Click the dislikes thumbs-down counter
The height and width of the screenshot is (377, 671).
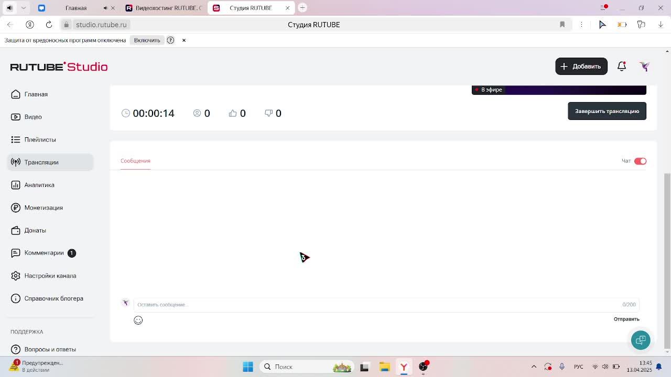(x=273, y=113)
